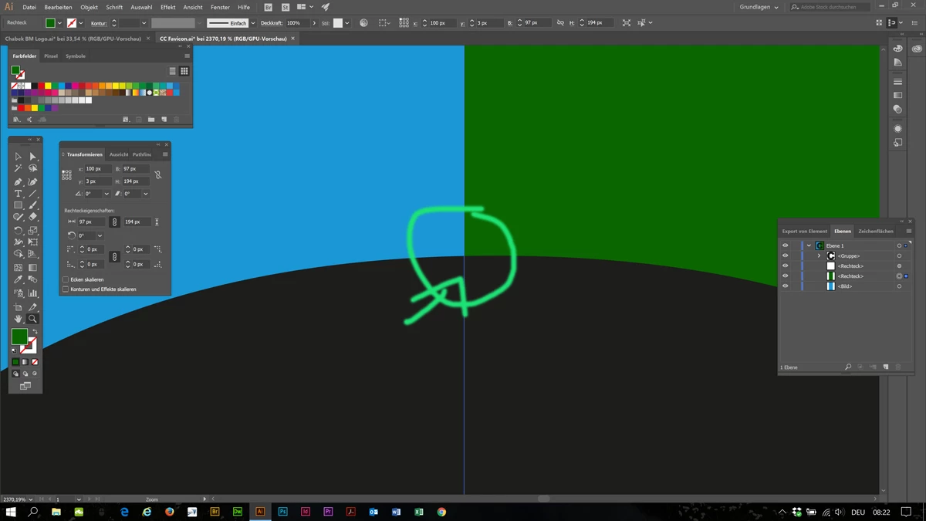This screenshot has width=926, height=521.
Task: Open the zoom level dropdown in status bar
Action: [x=31, y=499]
